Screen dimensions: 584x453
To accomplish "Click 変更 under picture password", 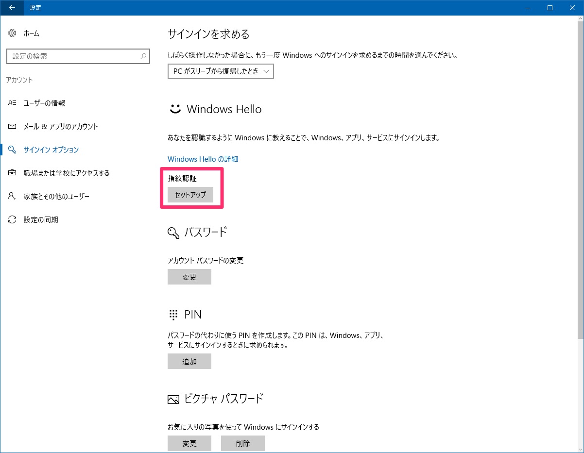I will coord(189,443).
